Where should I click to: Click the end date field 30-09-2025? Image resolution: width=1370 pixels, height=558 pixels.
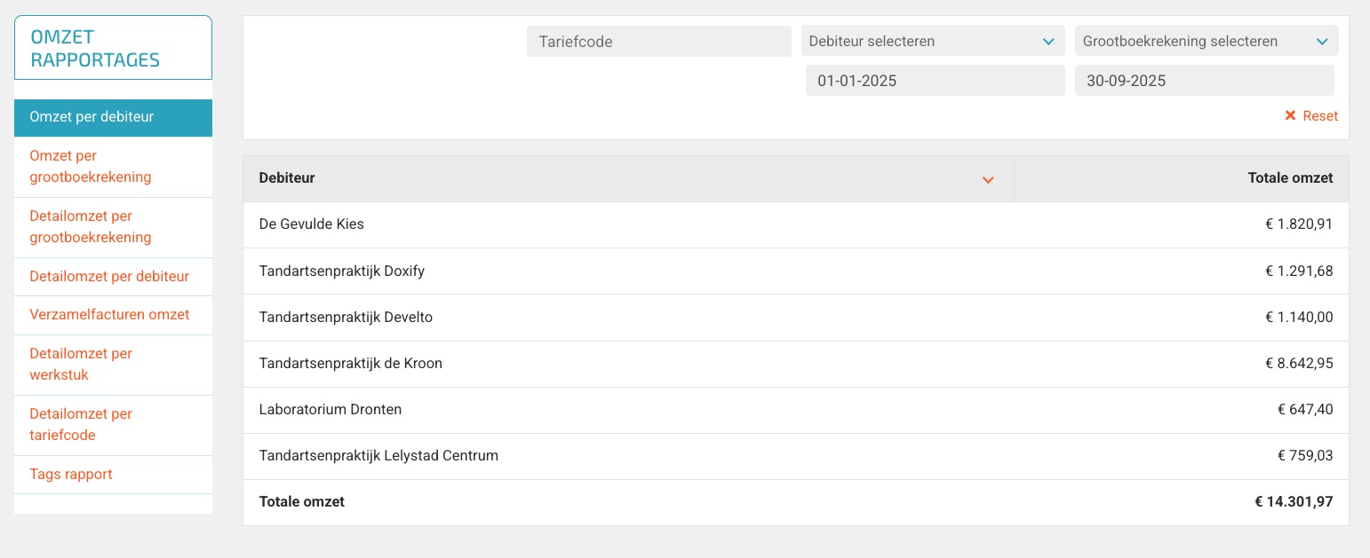pyautogui.click(x=1204, y=81)
